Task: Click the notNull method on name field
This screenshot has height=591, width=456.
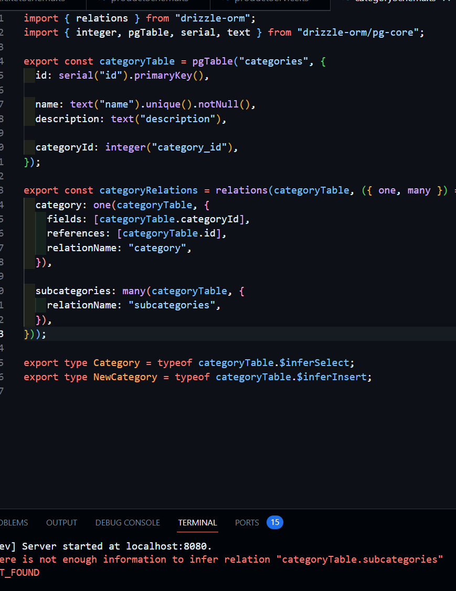Action: point(219,104)
